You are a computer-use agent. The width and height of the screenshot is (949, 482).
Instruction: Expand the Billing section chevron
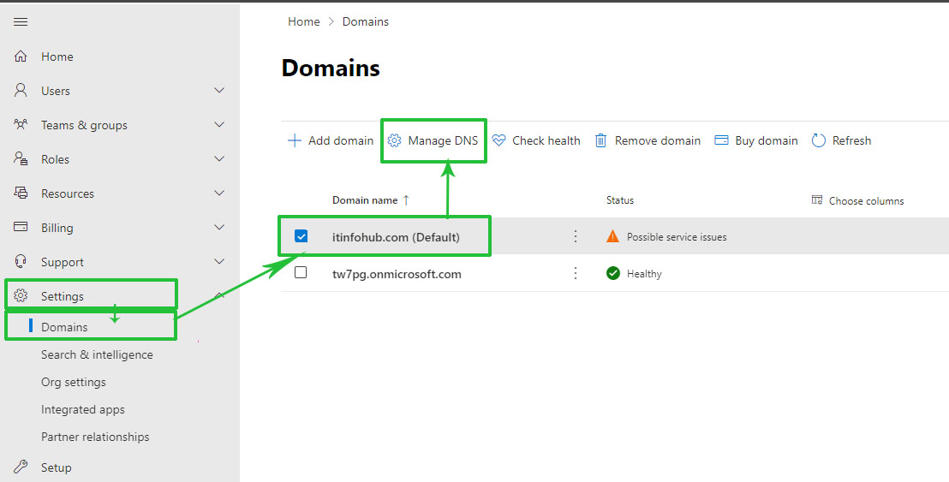click(x=220, y=228)
